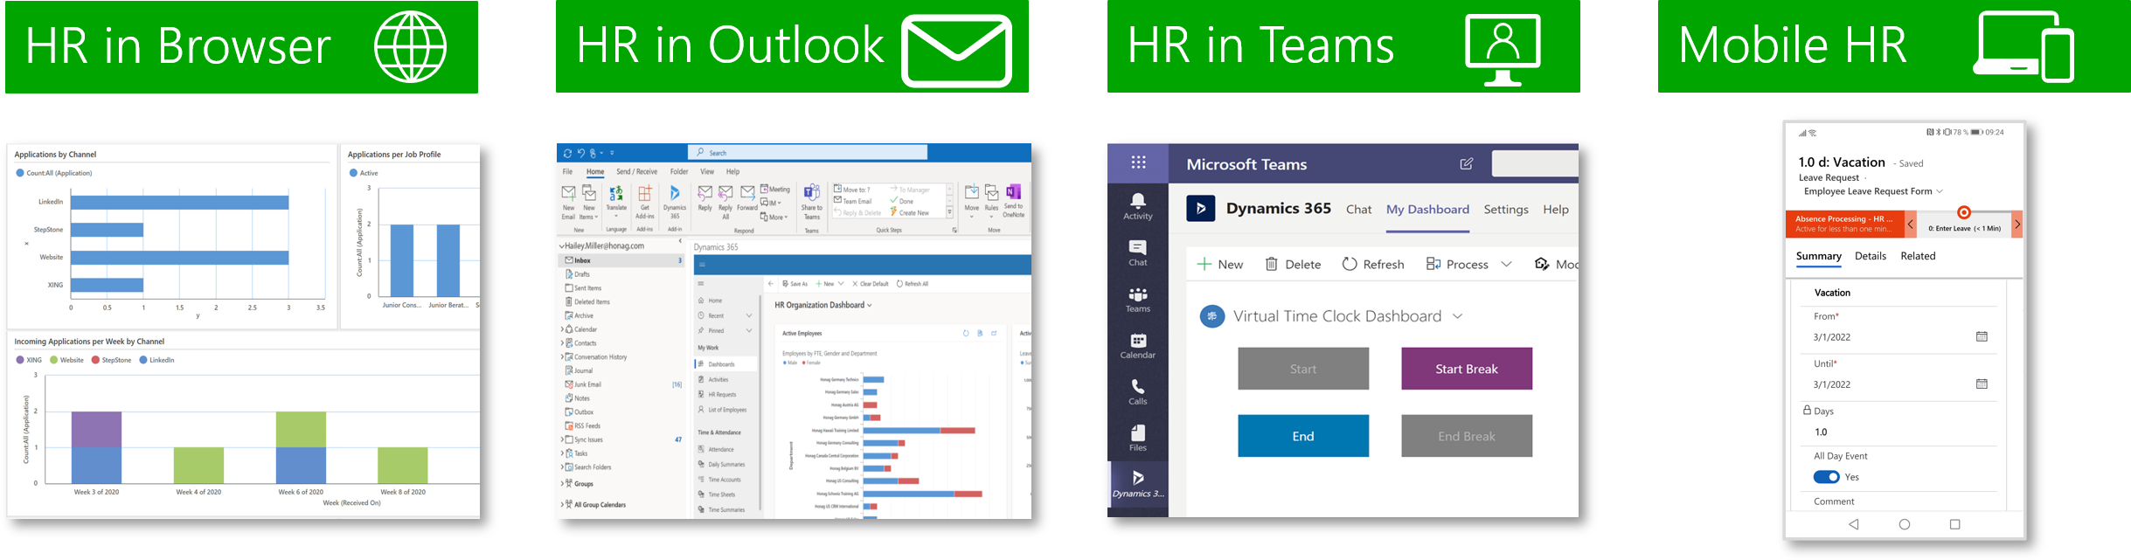Open the Related tab on mobile form
Viewport: 2131px width, 560px height.
1918,256
